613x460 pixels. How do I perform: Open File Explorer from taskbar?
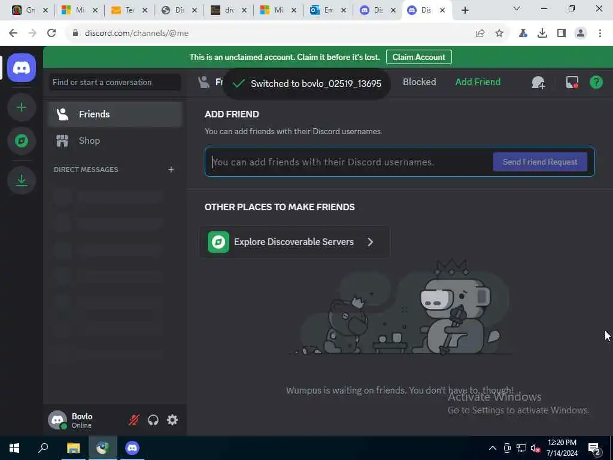pyautogui.click(x=73, y=448)
